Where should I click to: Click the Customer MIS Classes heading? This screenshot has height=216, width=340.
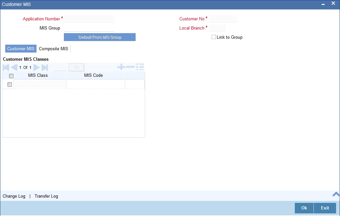coord(26,59)
